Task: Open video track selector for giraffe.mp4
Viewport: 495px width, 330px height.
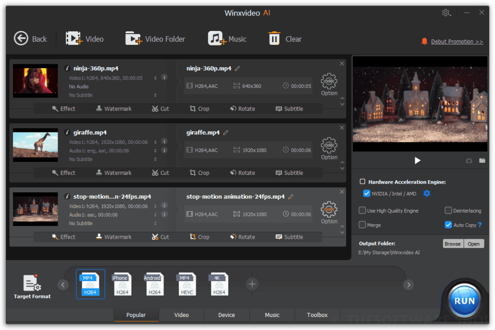Action: point(155,142)
